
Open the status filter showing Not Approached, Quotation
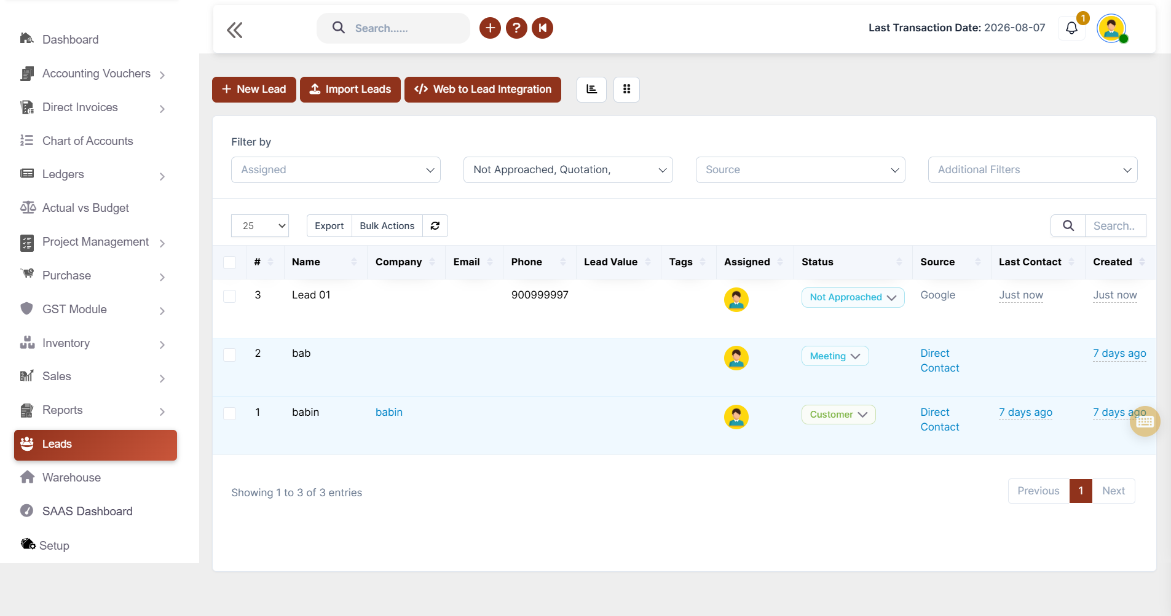(x=568, y=170)
